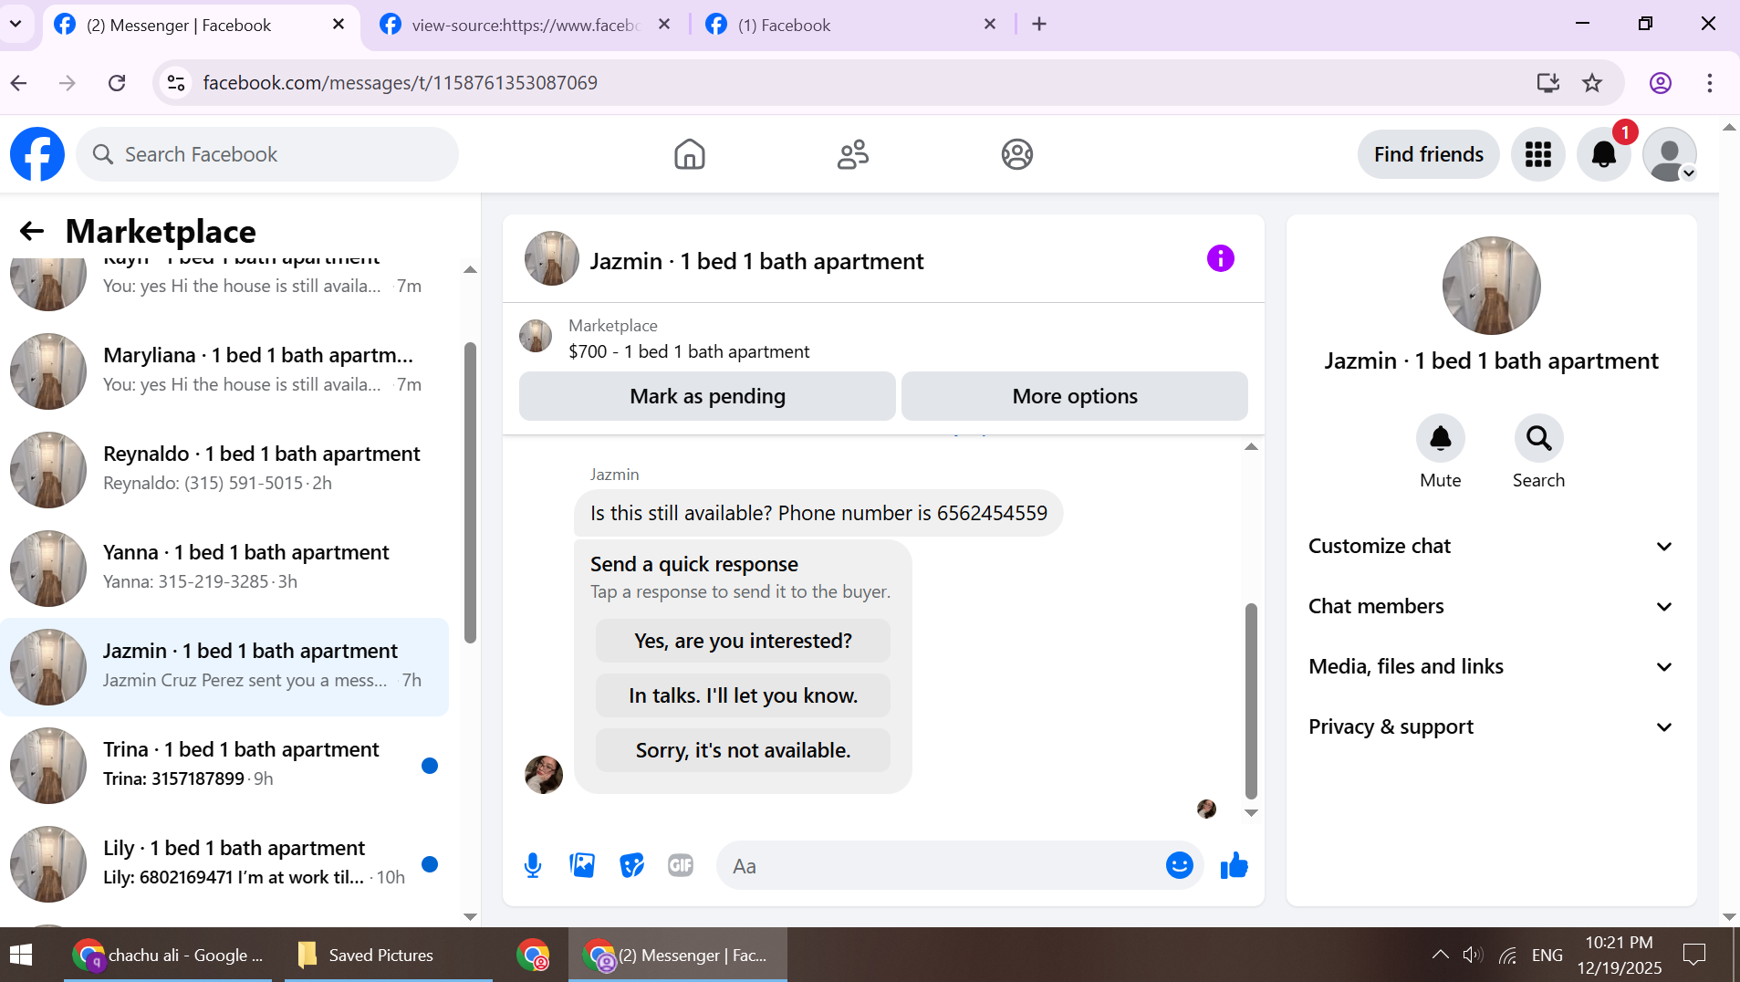Viewport: 1740px width, 982px height.
Task: Open Yanna conversation
Action: tap(224, 567)
